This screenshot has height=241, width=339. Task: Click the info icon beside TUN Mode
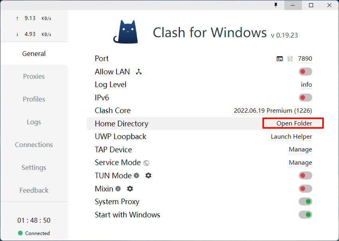point(136,175)
